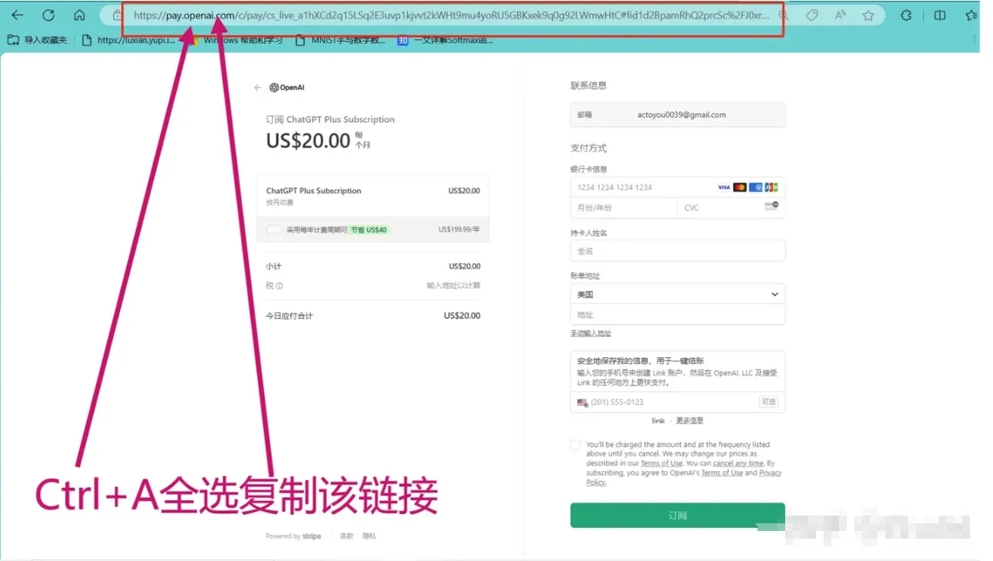Click the cardholder 全名 field
The height and width of the screenshot is (561, 993).
(677, 251)
